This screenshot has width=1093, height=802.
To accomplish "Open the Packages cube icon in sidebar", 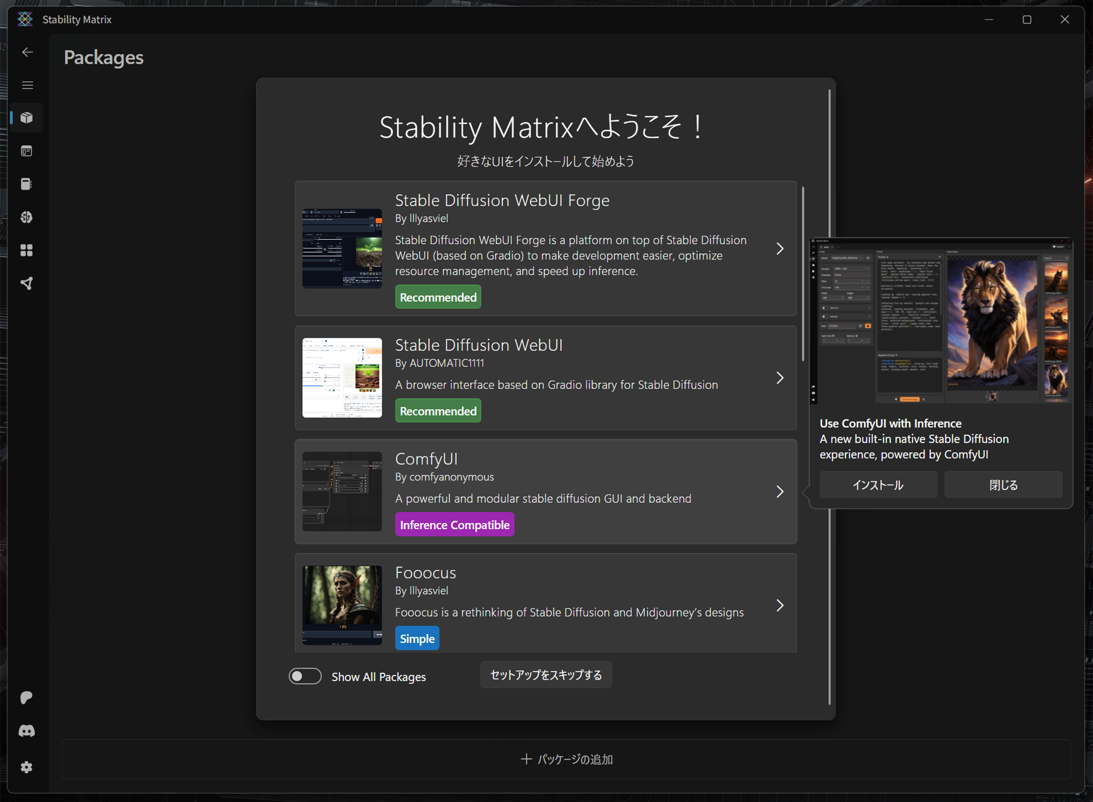I will pyautogui.click(x=27, y=118).
